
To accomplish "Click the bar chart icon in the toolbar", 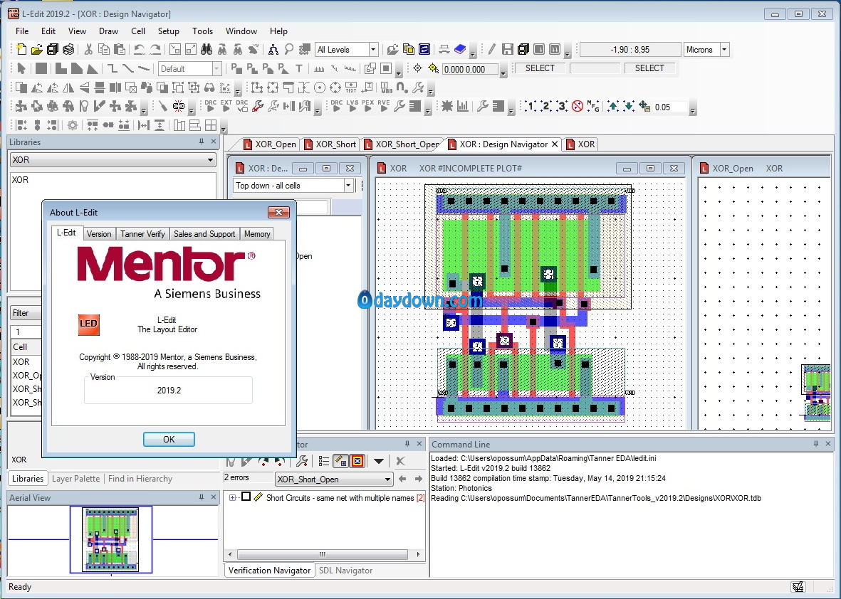I will [x=462, y=106].
